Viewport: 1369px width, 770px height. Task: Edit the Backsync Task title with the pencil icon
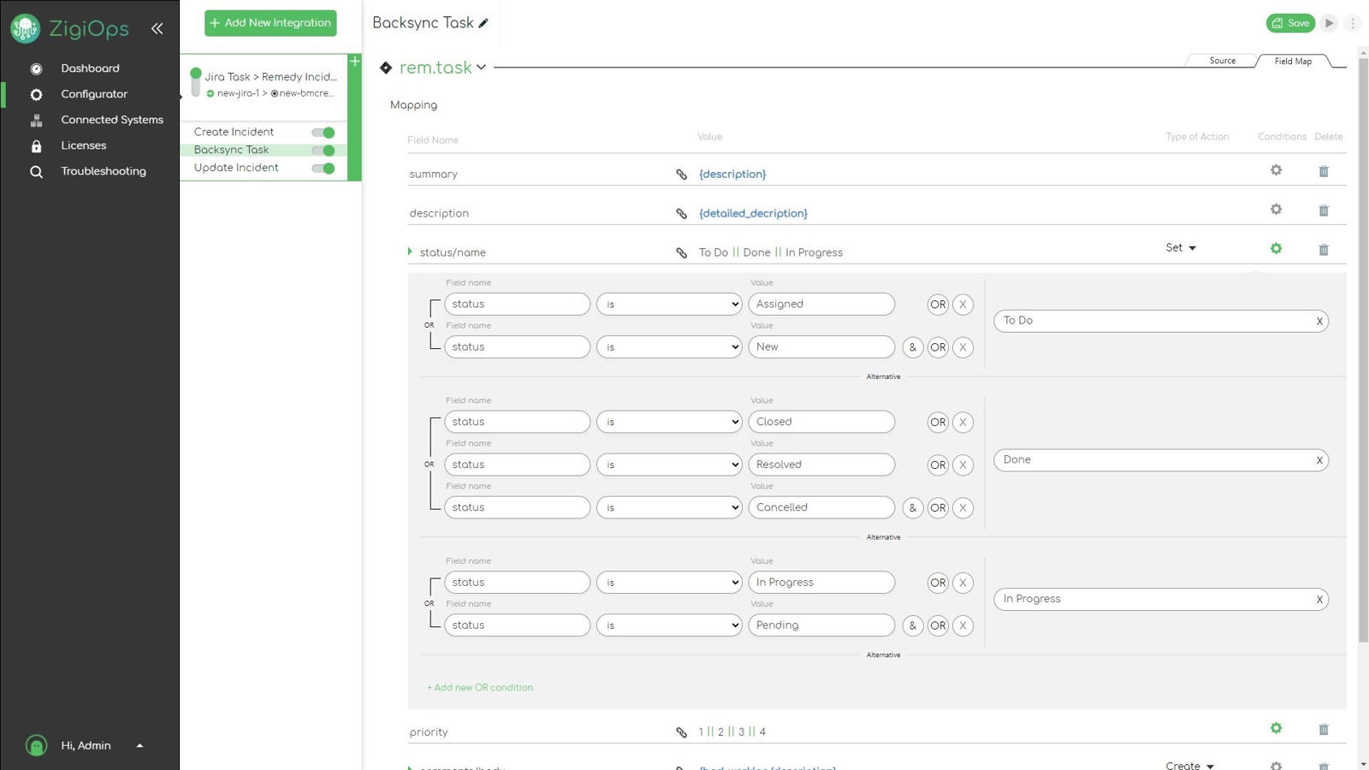pyautogui.click(x=484, y=24)
